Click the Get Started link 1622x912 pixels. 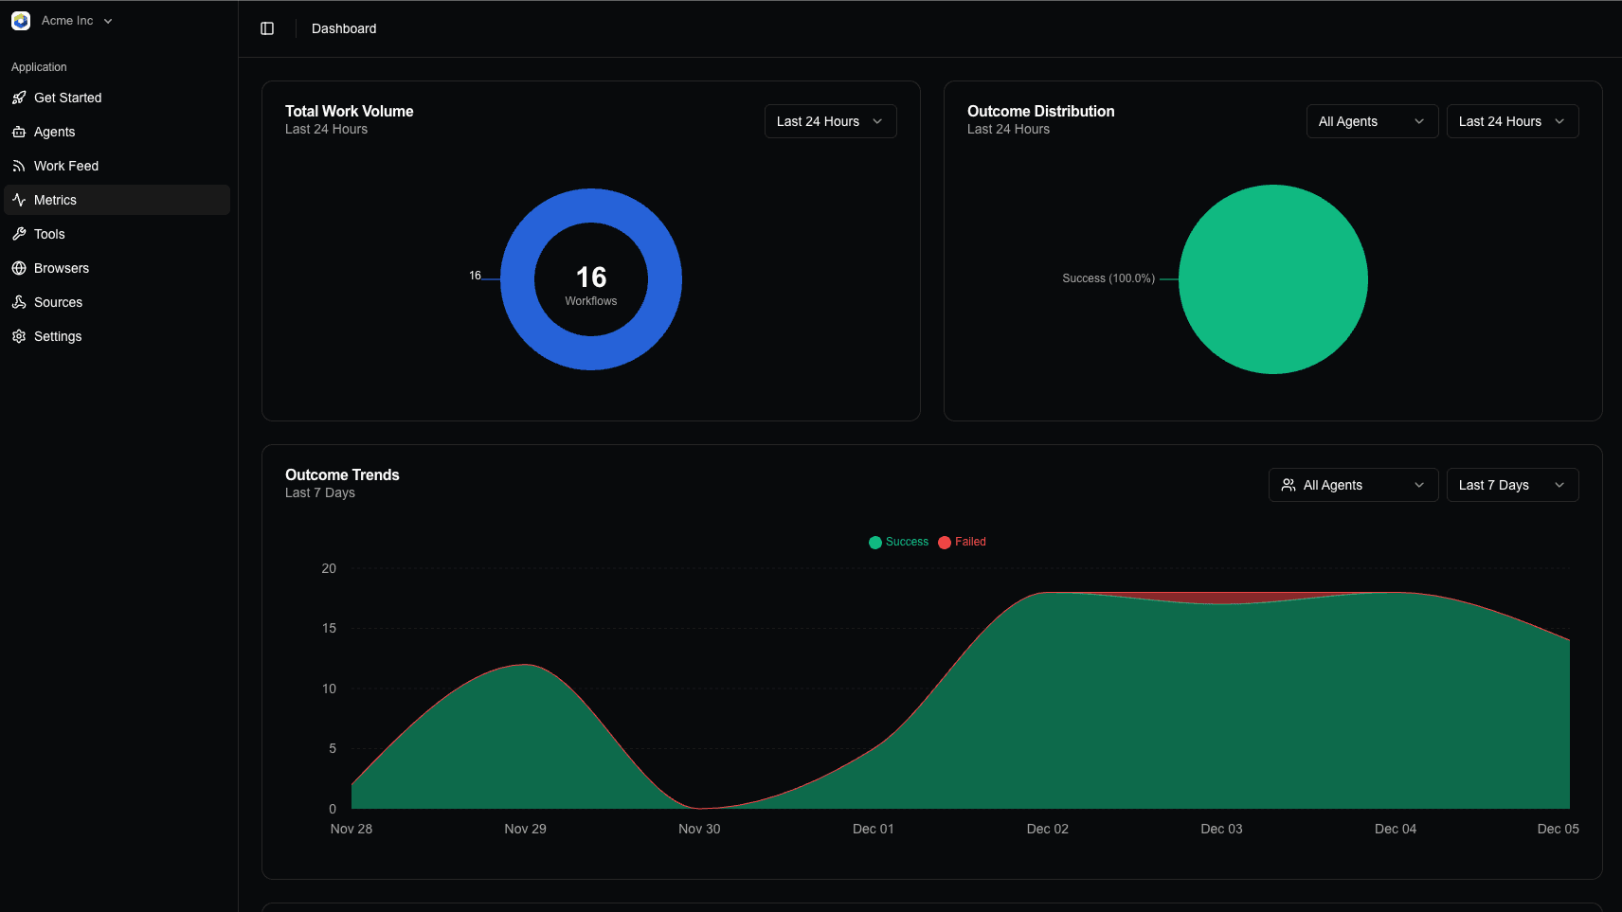coord(67,98)
